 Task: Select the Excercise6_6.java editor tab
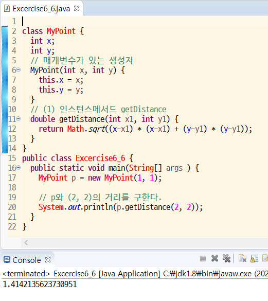click(42, 8)
